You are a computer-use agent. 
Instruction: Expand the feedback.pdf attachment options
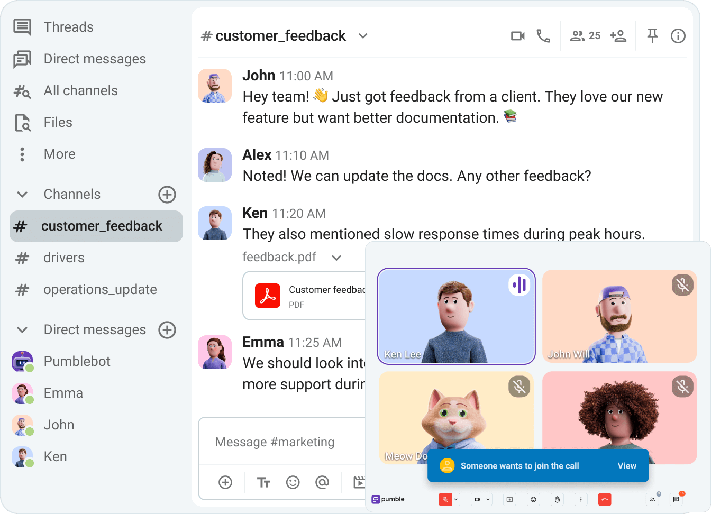click(x=336, y=257)
